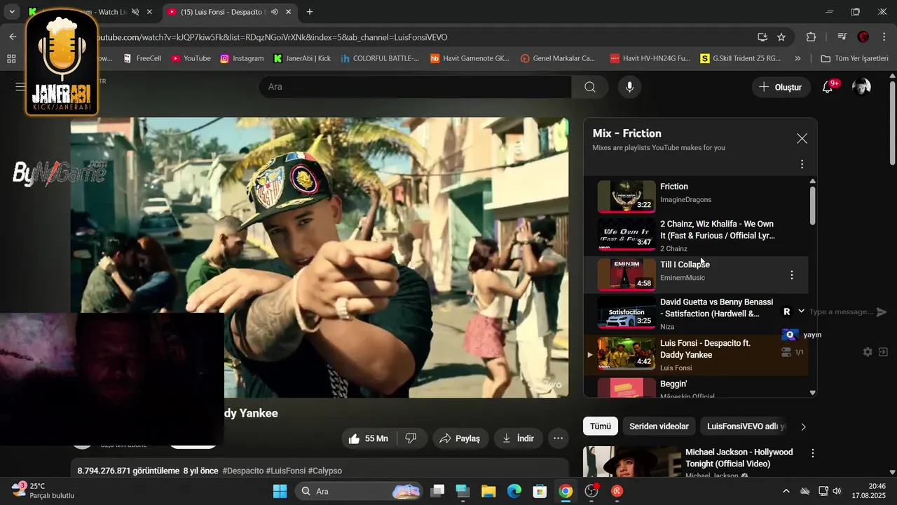The image size is (897, 505).
Task: Click the chat pop-out exit icon
Action: coord(883,352)
